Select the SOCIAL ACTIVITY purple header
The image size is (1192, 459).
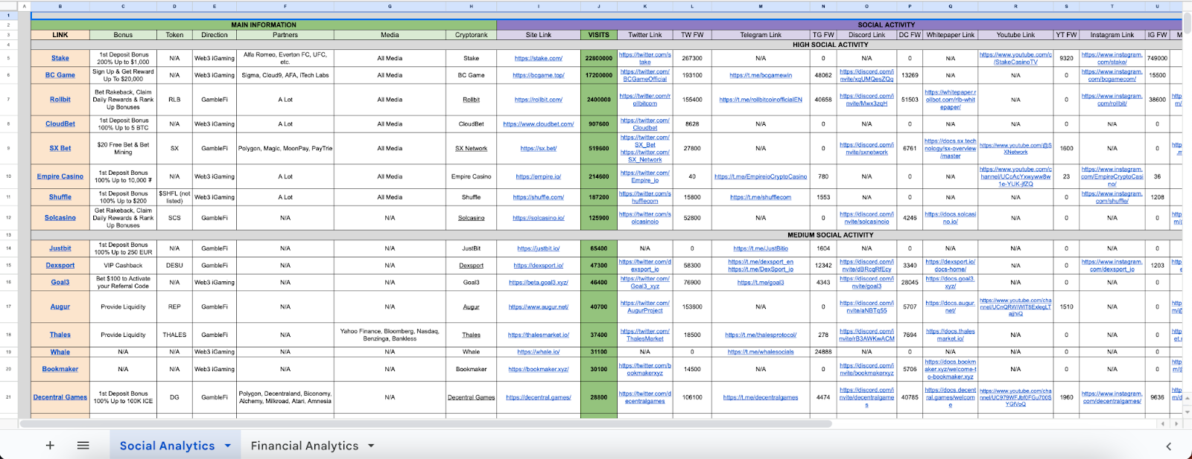tap(840, 25)
